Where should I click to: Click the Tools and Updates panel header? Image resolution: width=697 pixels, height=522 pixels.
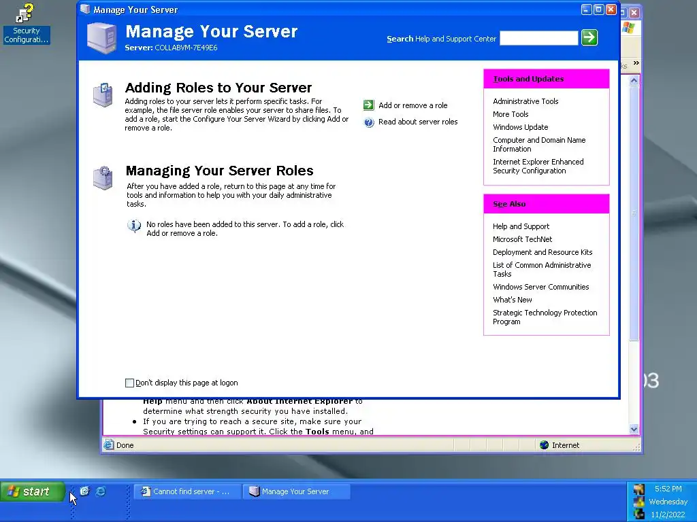click(x=547, y=79)
